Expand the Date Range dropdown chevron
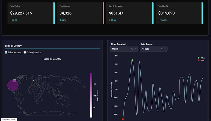 point(165,49)
